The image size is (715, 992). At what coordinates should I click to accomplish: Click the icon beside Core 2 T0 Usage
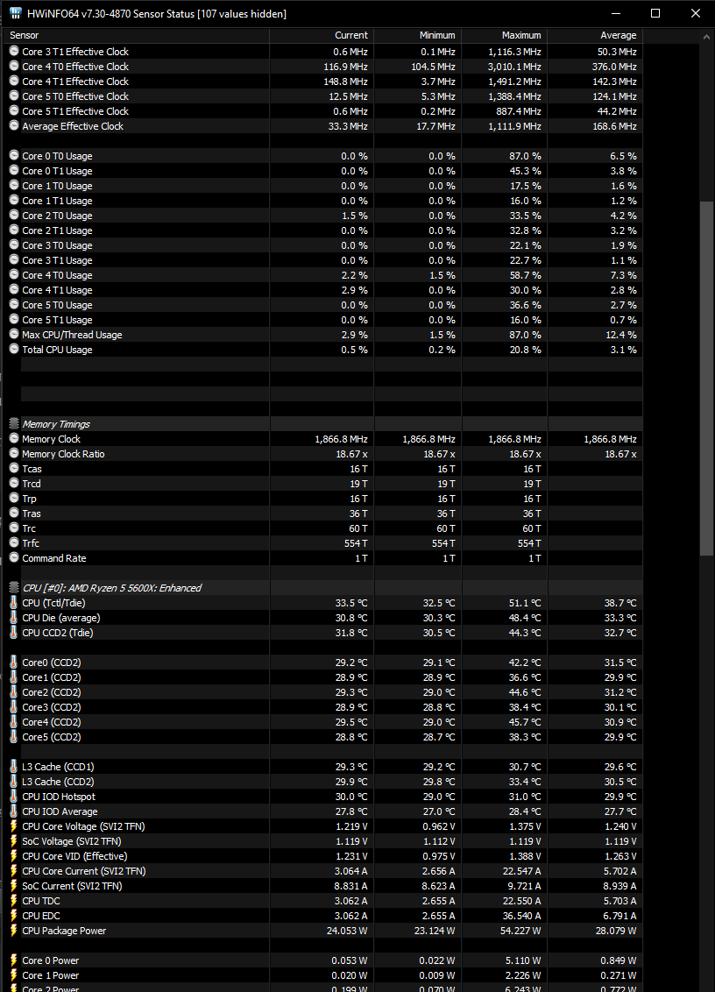14,215
